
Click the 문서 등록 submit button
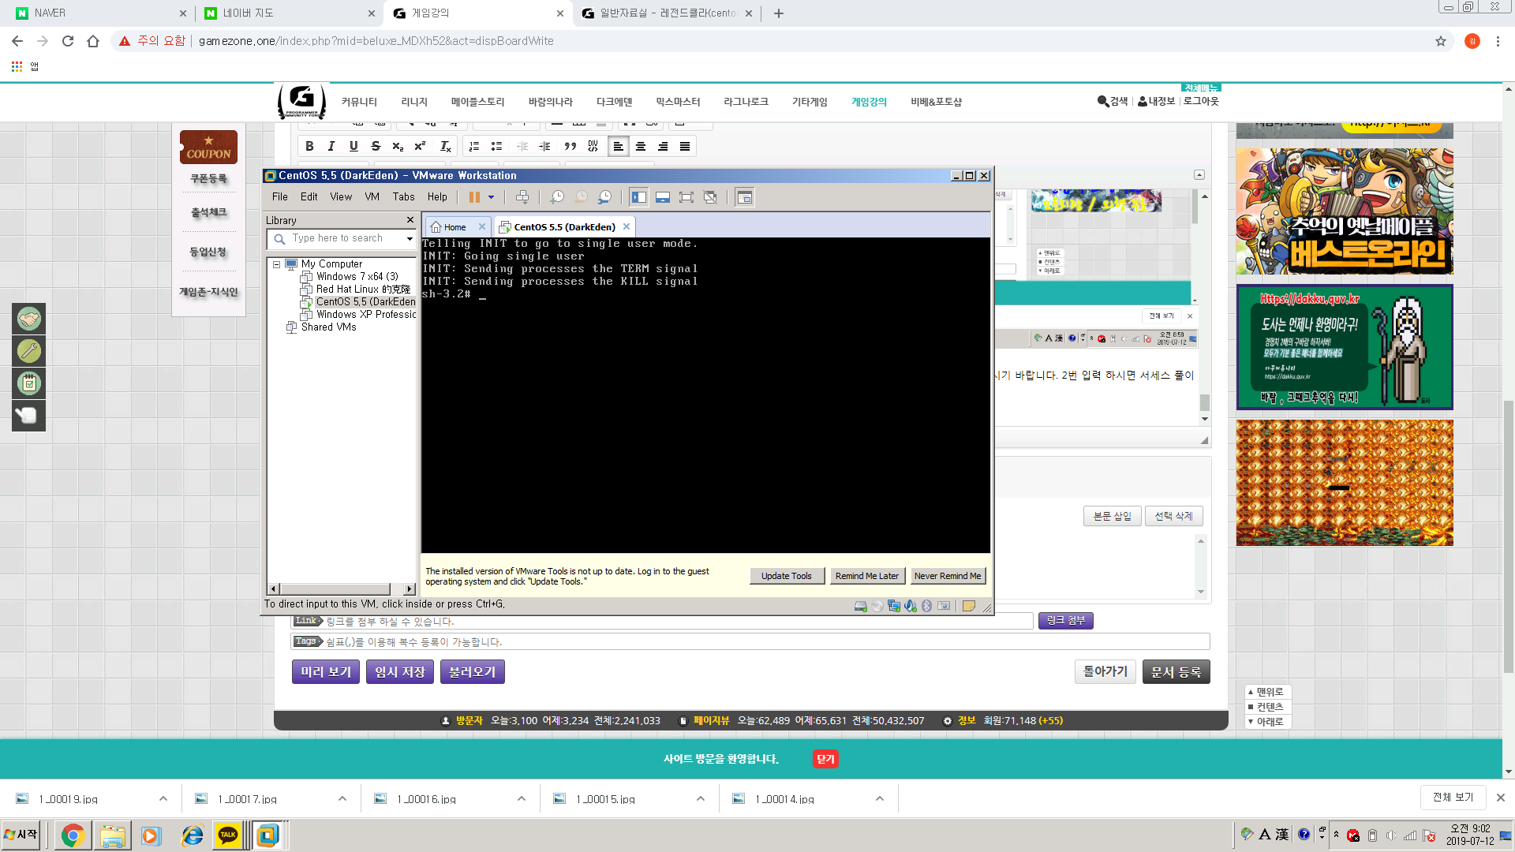(1176, 671)
